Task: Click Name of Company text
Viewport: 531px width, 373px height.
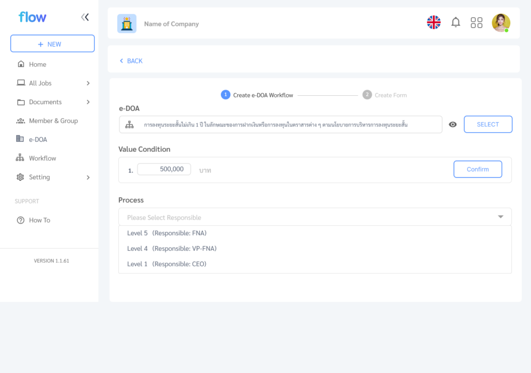Action: pyautogui.click(x=171, y=24)
